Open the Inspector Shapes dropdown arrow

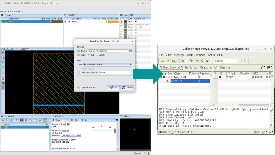click(x=67, y=120)
